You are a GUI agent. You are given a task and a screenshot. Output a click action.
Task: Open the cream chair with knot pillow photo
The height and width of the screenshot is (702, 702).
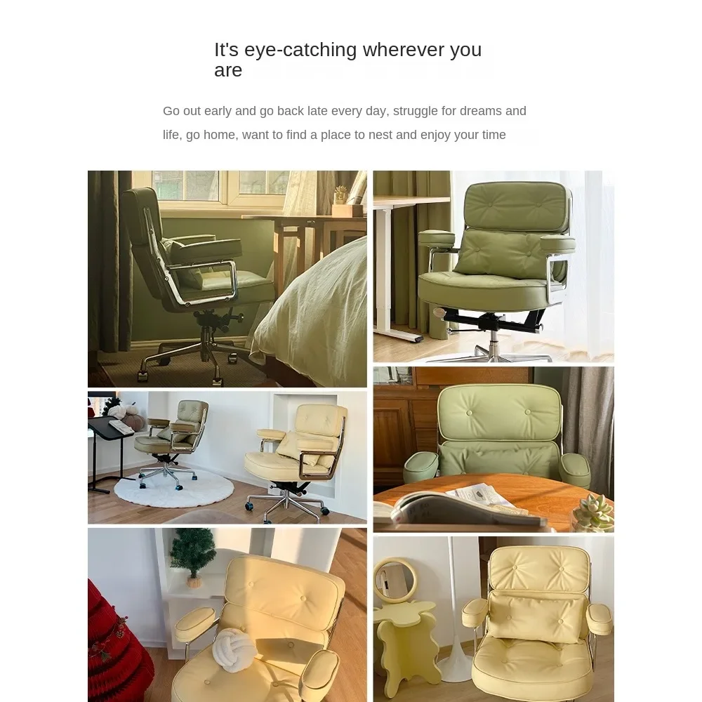pyautogui.click(x=227, y=615)
